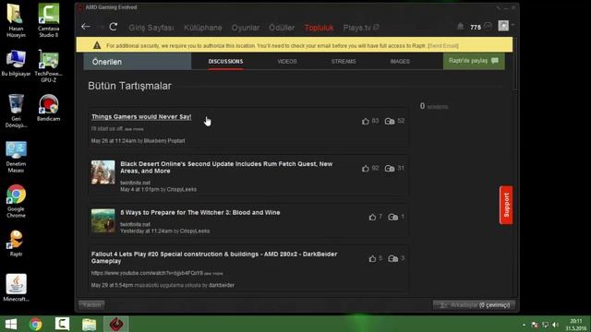Open notifications bell icon
591x332 pixels.
[x=460, y=27]
